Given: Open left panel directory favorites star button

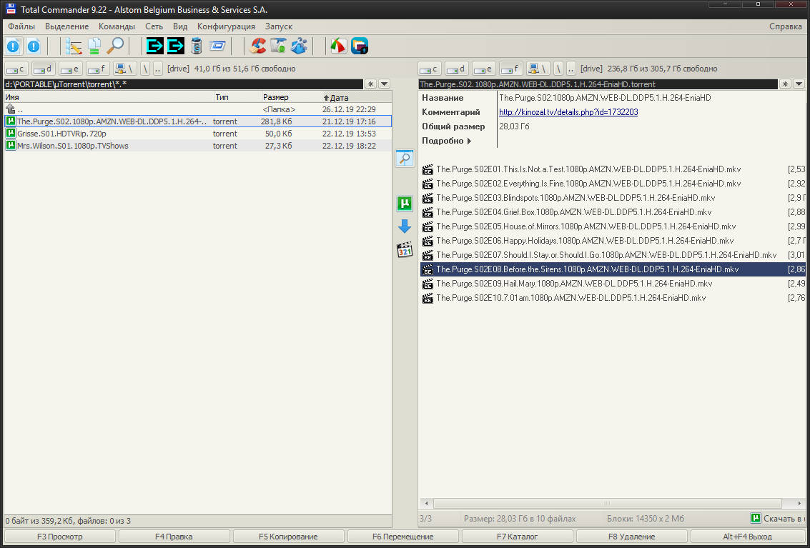Looking at the screenshot, I should [x=371, y=84].
